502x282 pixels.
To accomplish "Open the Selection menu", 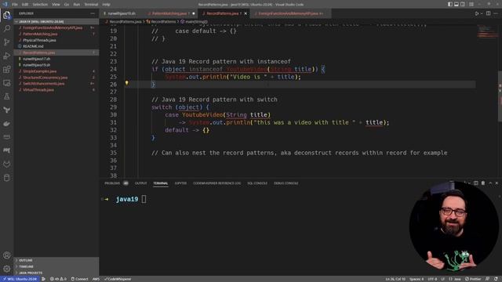I will tap(40, 5).
